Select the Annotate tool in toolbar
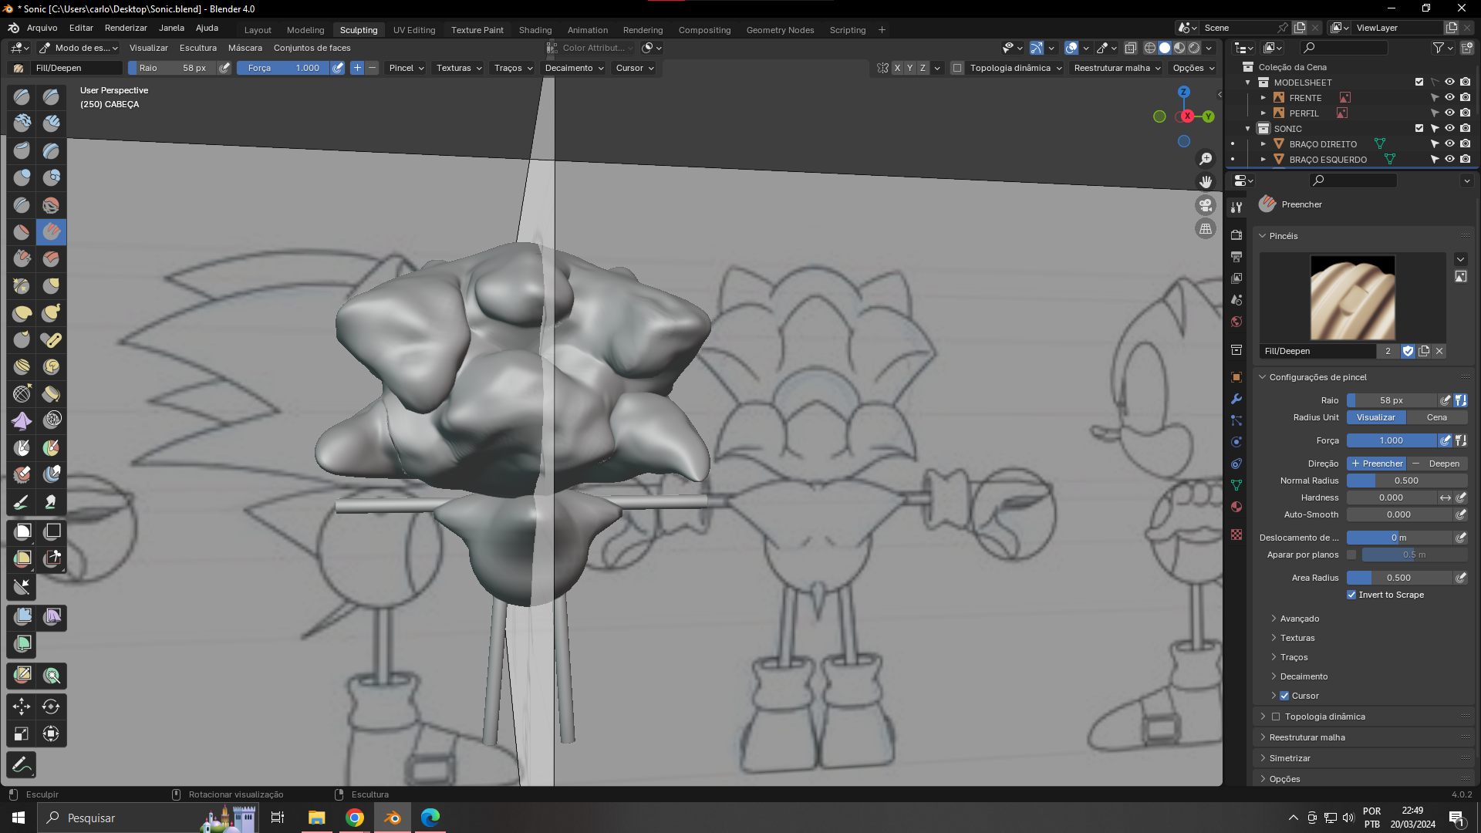Viewport: 1481px width, 833px height. tap(22, 764)
